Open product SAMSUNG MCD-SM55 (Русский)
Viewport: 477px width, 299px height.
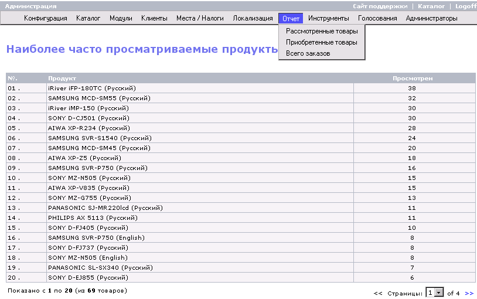[x=99, y=98]
